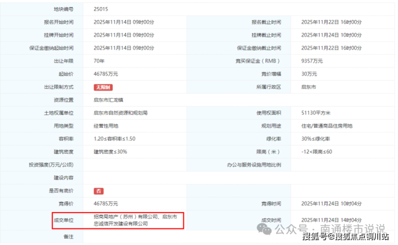398x245 pixels.
Task: Click the 报名截止时间 label
Action: (266, 22)
